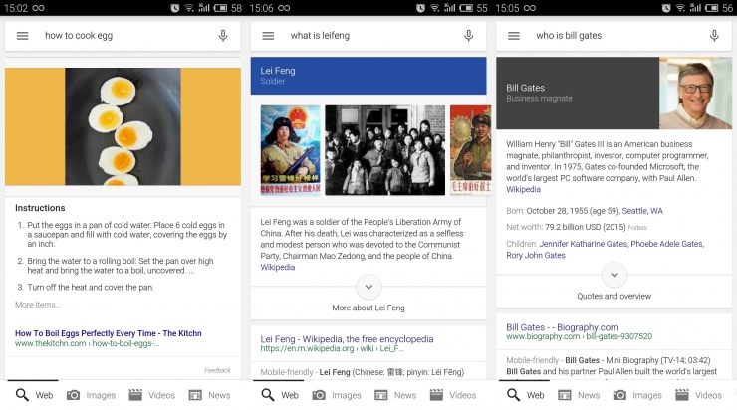Expand the Lei Feng card chevron
Viewport: 737px width, 410px height.
click(x=368, y=287)
